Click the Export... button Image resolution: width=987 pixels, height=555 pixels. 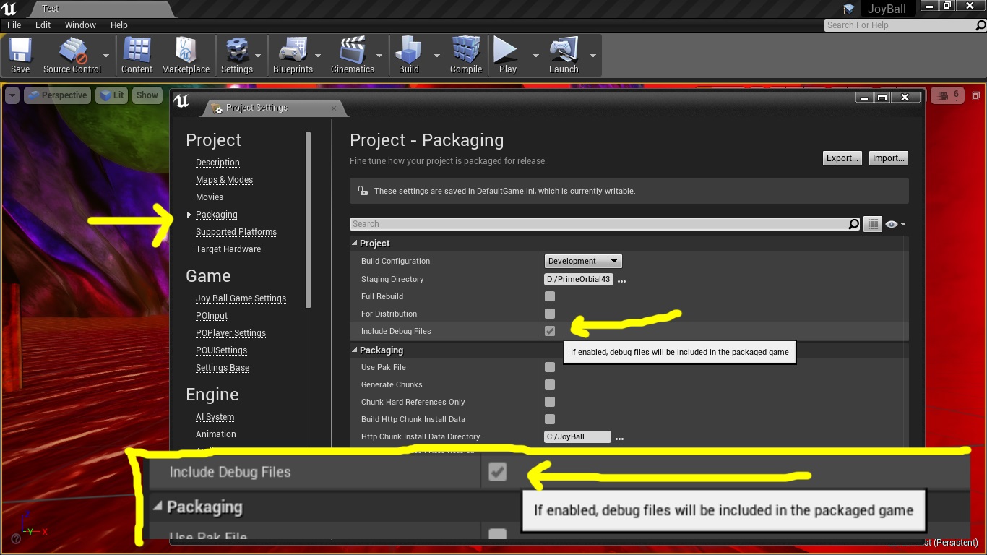[842, 158]
